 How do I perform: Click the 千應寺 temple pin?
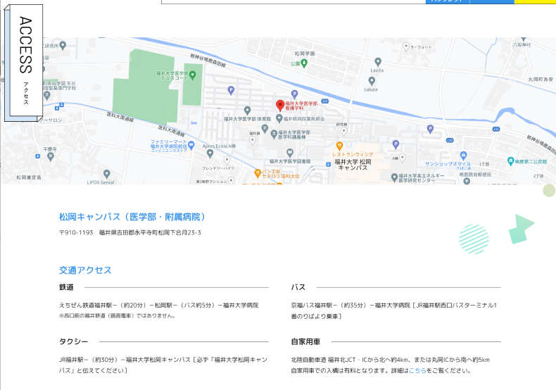51,157
